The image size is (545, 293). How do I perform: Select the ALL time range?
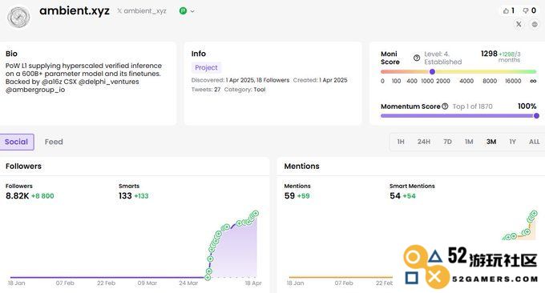click(535, 142)
